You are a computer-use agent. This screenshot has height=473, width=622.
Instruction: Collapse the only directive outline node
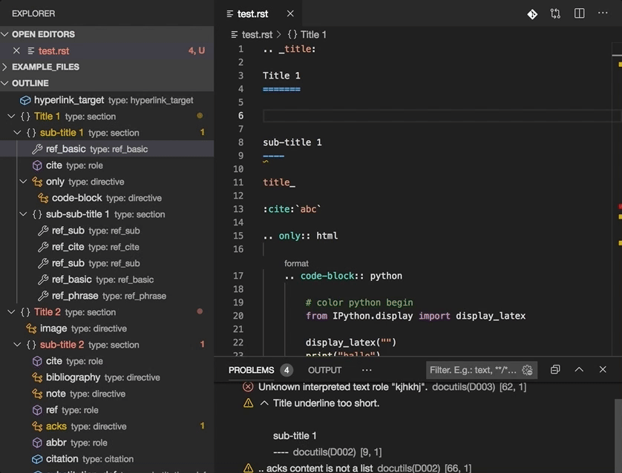23,182
